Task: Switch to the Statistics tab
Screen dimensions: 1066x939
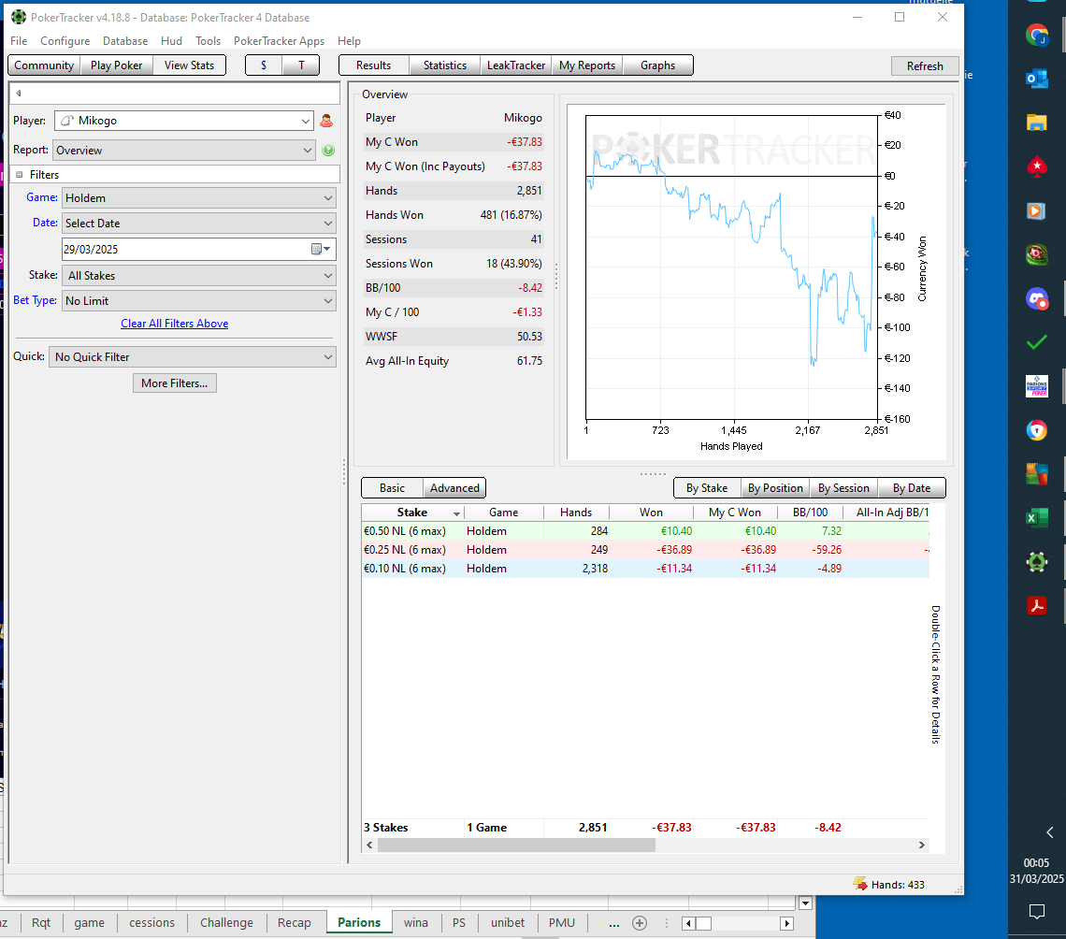Action: [444, 65]
